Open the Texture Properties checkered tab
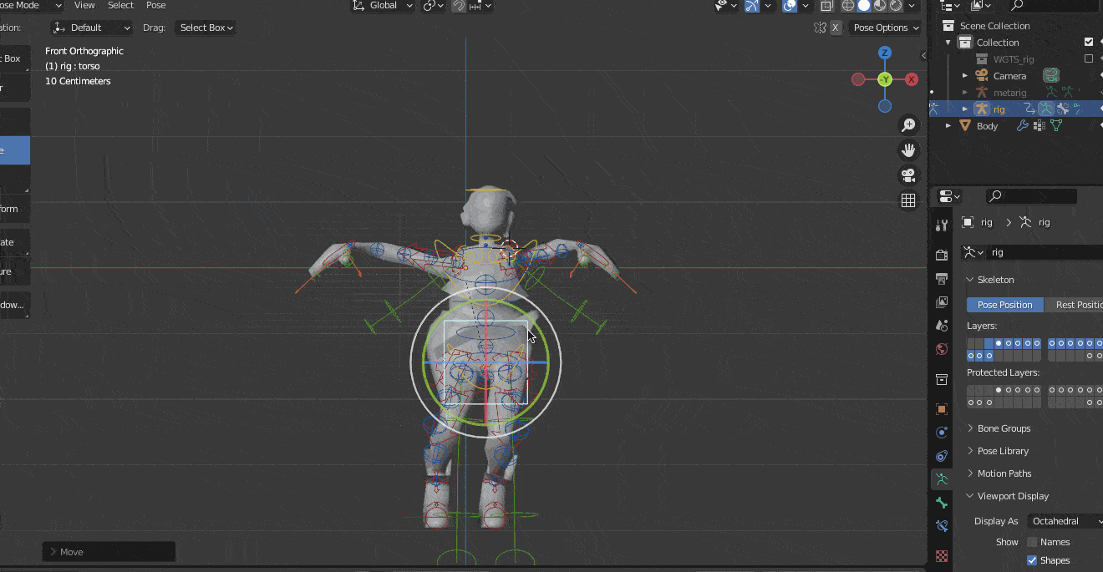 click(941, 555)
